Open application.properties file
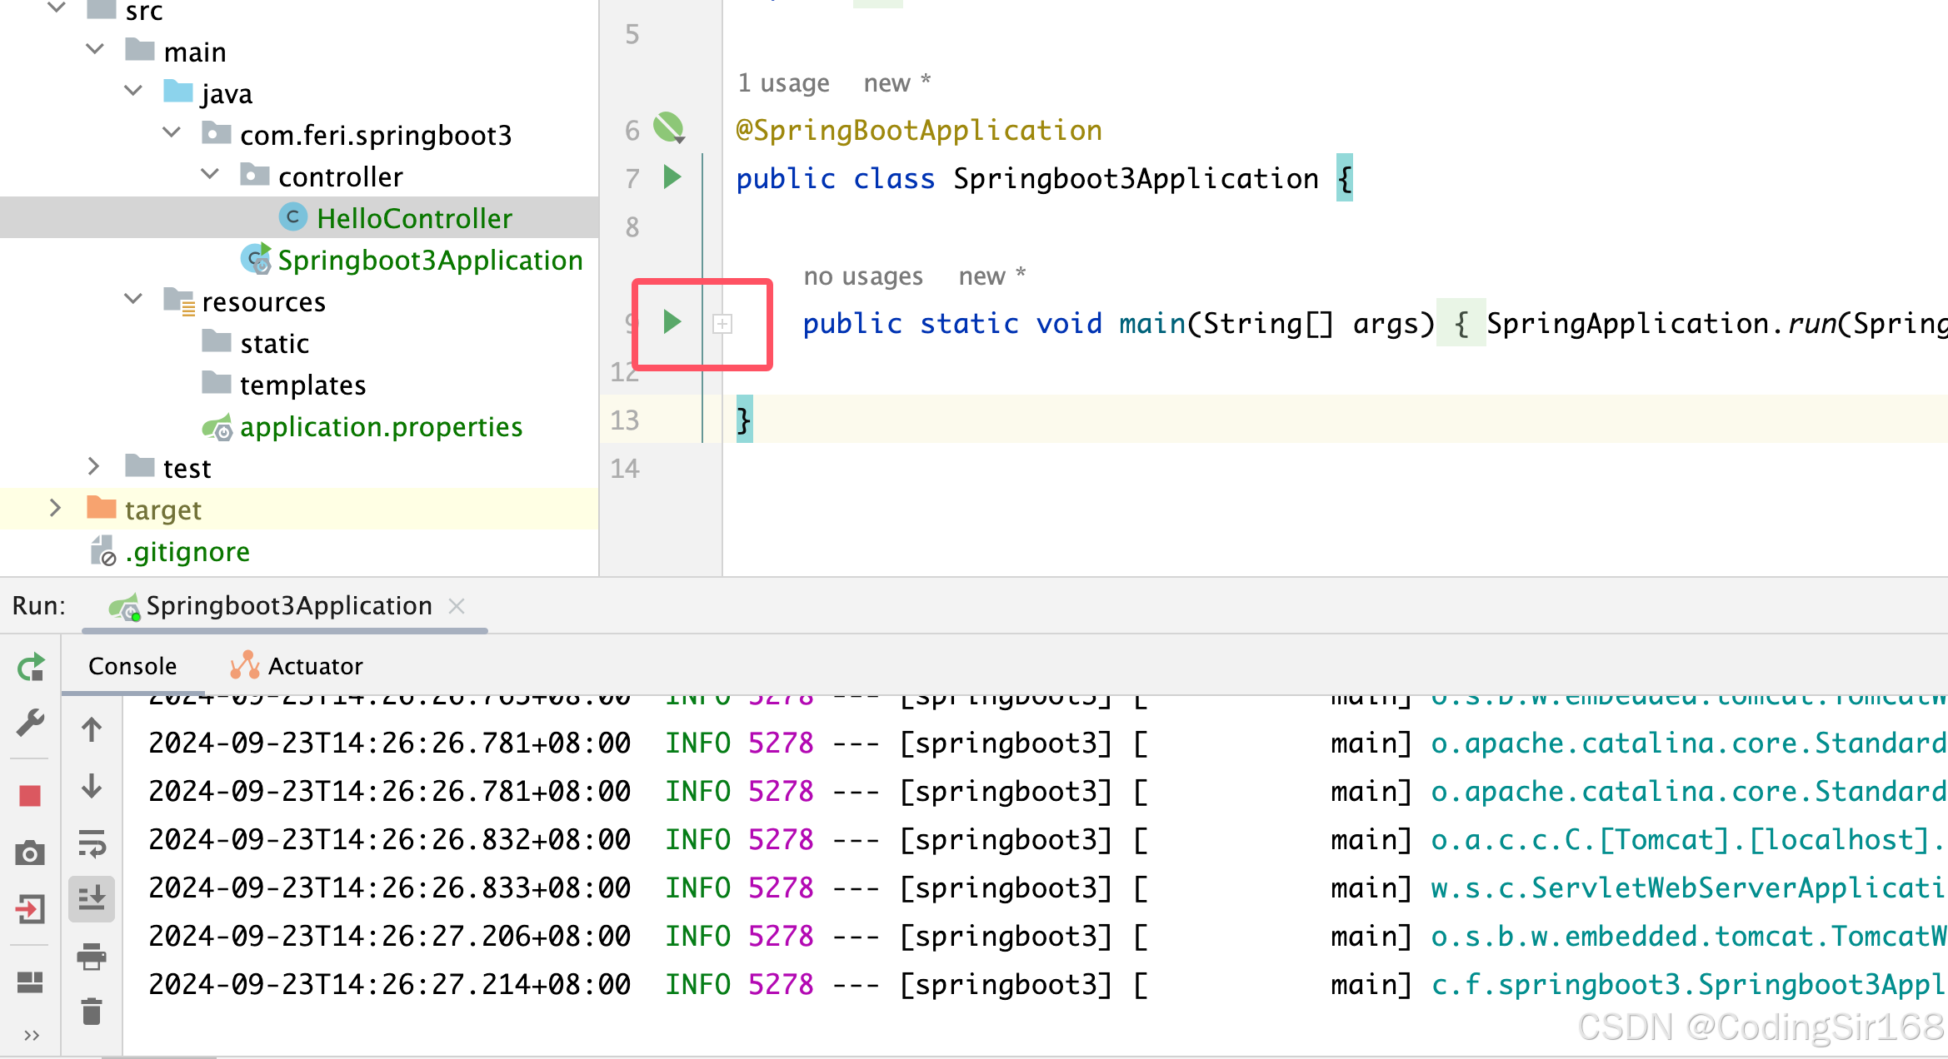The image size is (1948, 1059). pyautogui.click(x=380, y=427)
